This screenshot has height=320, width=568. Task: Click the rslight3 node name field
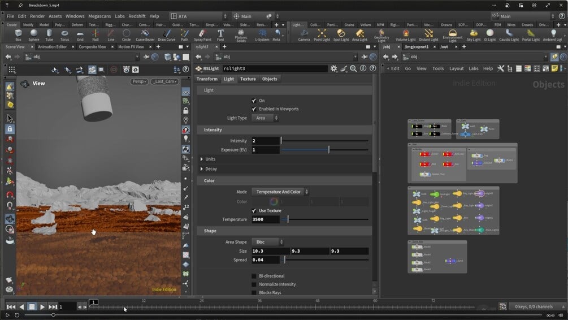(275, 68)
